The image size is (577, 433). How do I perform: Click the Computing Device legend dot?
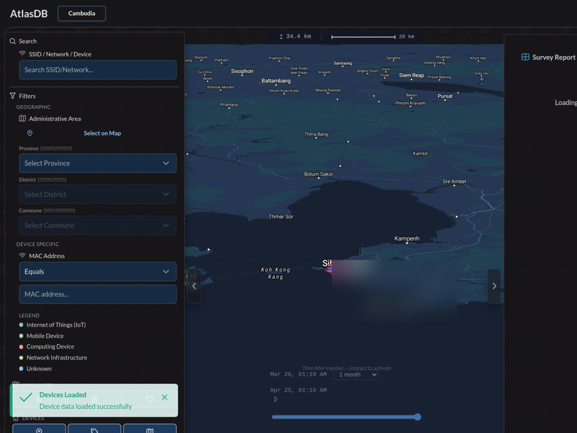tap(21, 346)
